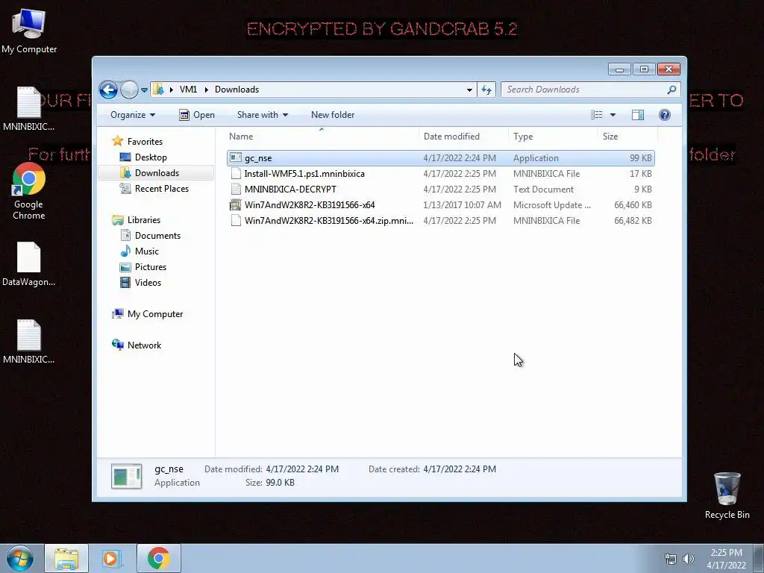Click the taskbar clock showing 2:25 PM
The height and width of the screenshot is (573, 764).
(726, 558)
